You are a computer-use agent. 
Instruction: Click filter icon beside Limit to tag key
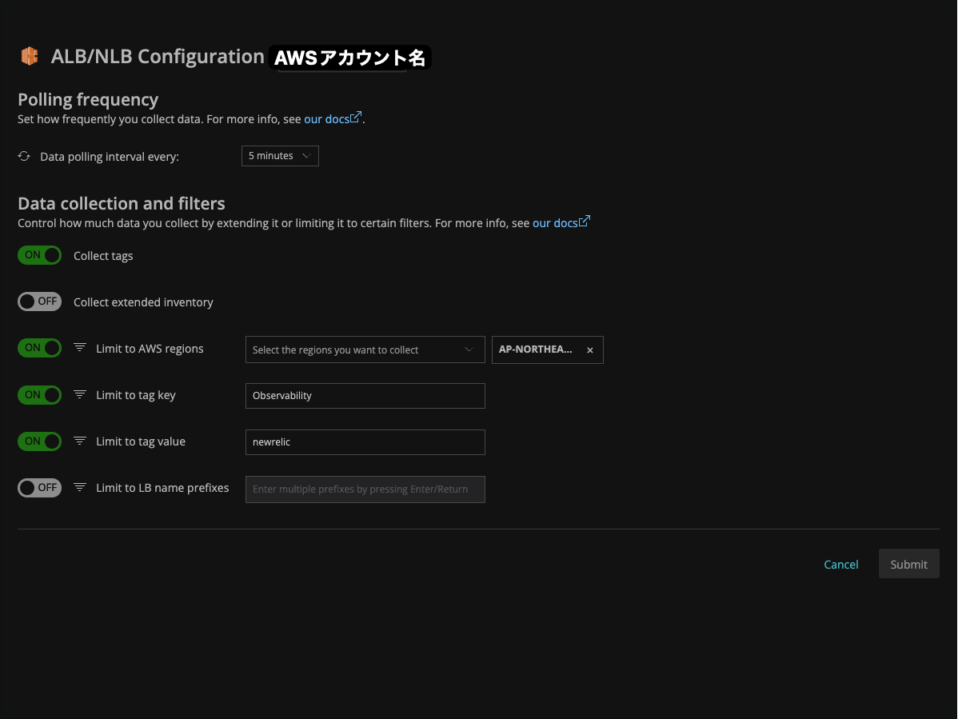pyautogui.click(x=79, y=394)
